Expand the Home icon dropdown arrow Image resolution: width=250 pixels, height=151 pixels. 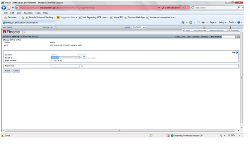[187, 22]
